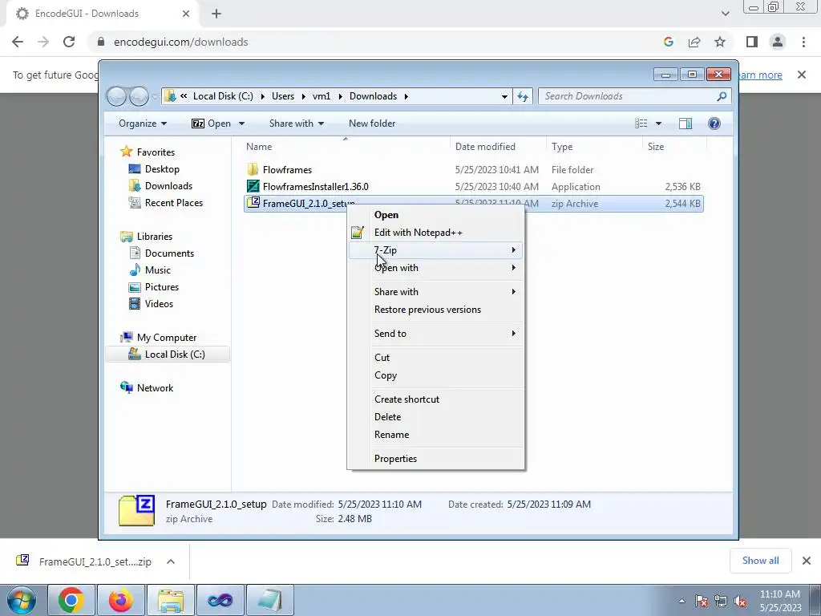
Task: Open the Music library
Action: 157,270
